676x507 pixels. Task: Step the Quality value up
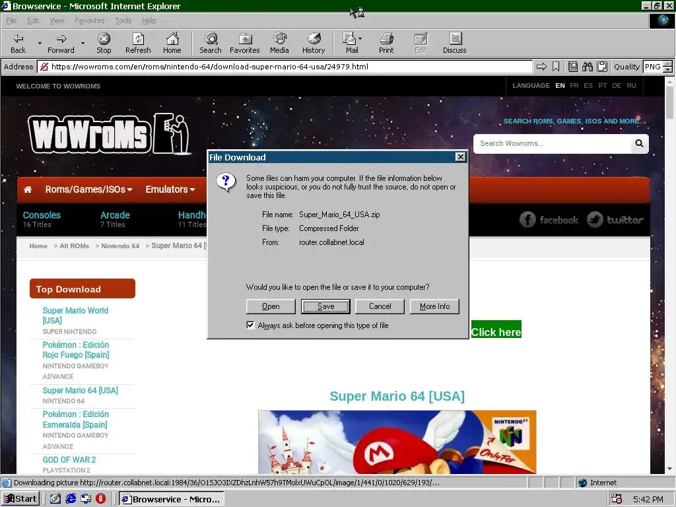[x=667, y=64]
